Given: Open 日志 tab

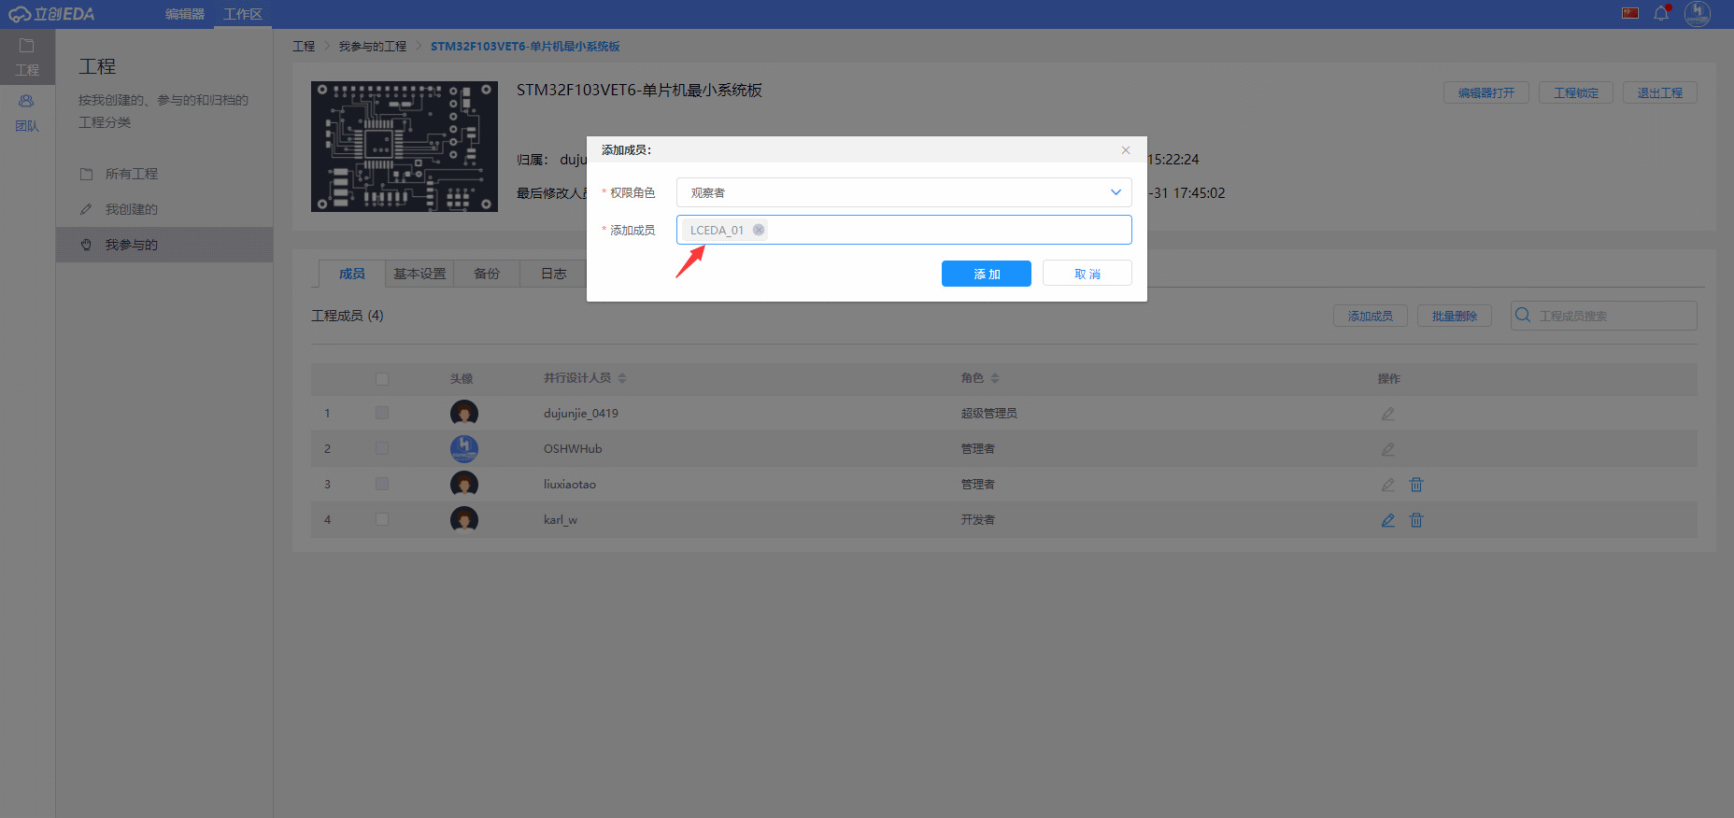Looking at the screenshot, I should click(x=554, y=274).
